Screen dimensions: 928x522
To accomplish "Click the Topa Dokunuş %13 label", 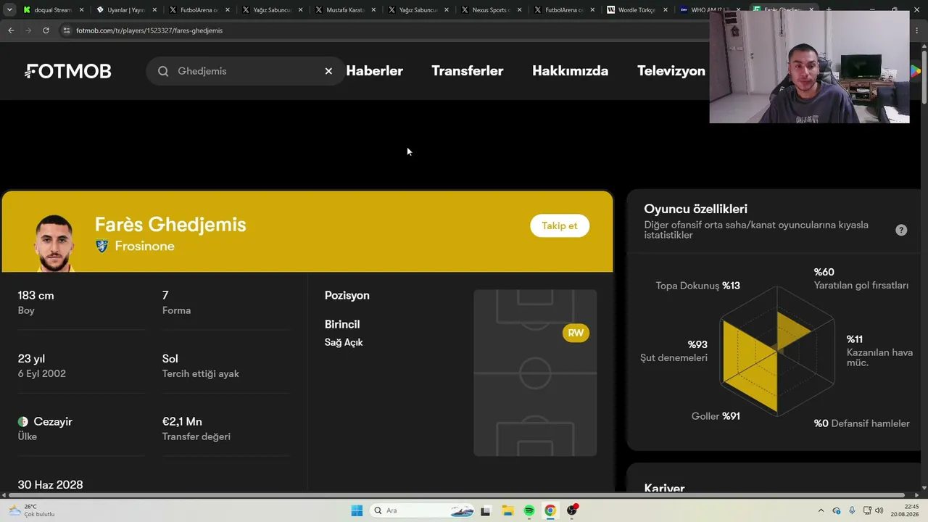I will 697,286.
